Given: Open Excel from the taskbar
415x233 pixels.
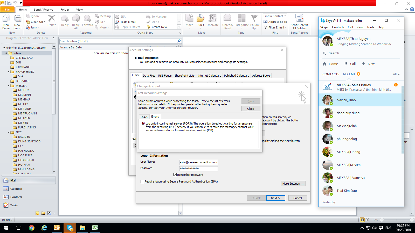Looking at the screenshot, I should tap(95, 228).
